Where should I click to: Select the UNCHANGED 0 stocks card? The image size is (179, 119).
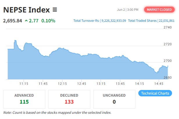coord(114,99)
